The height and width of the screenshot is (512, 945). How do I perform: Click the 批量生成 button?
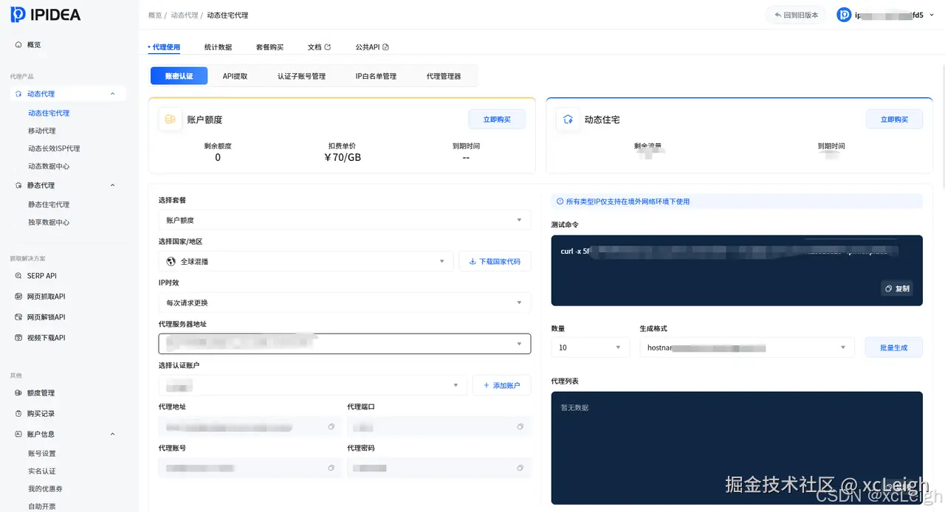[893, 347]
